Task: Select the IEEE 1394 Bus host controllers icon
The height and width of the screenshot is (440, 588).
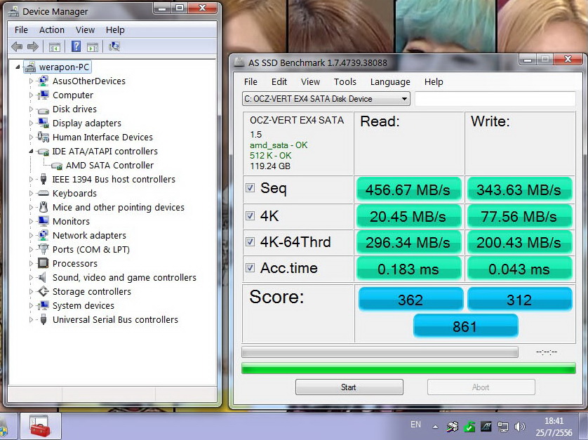Action: (x=44, y=180)
